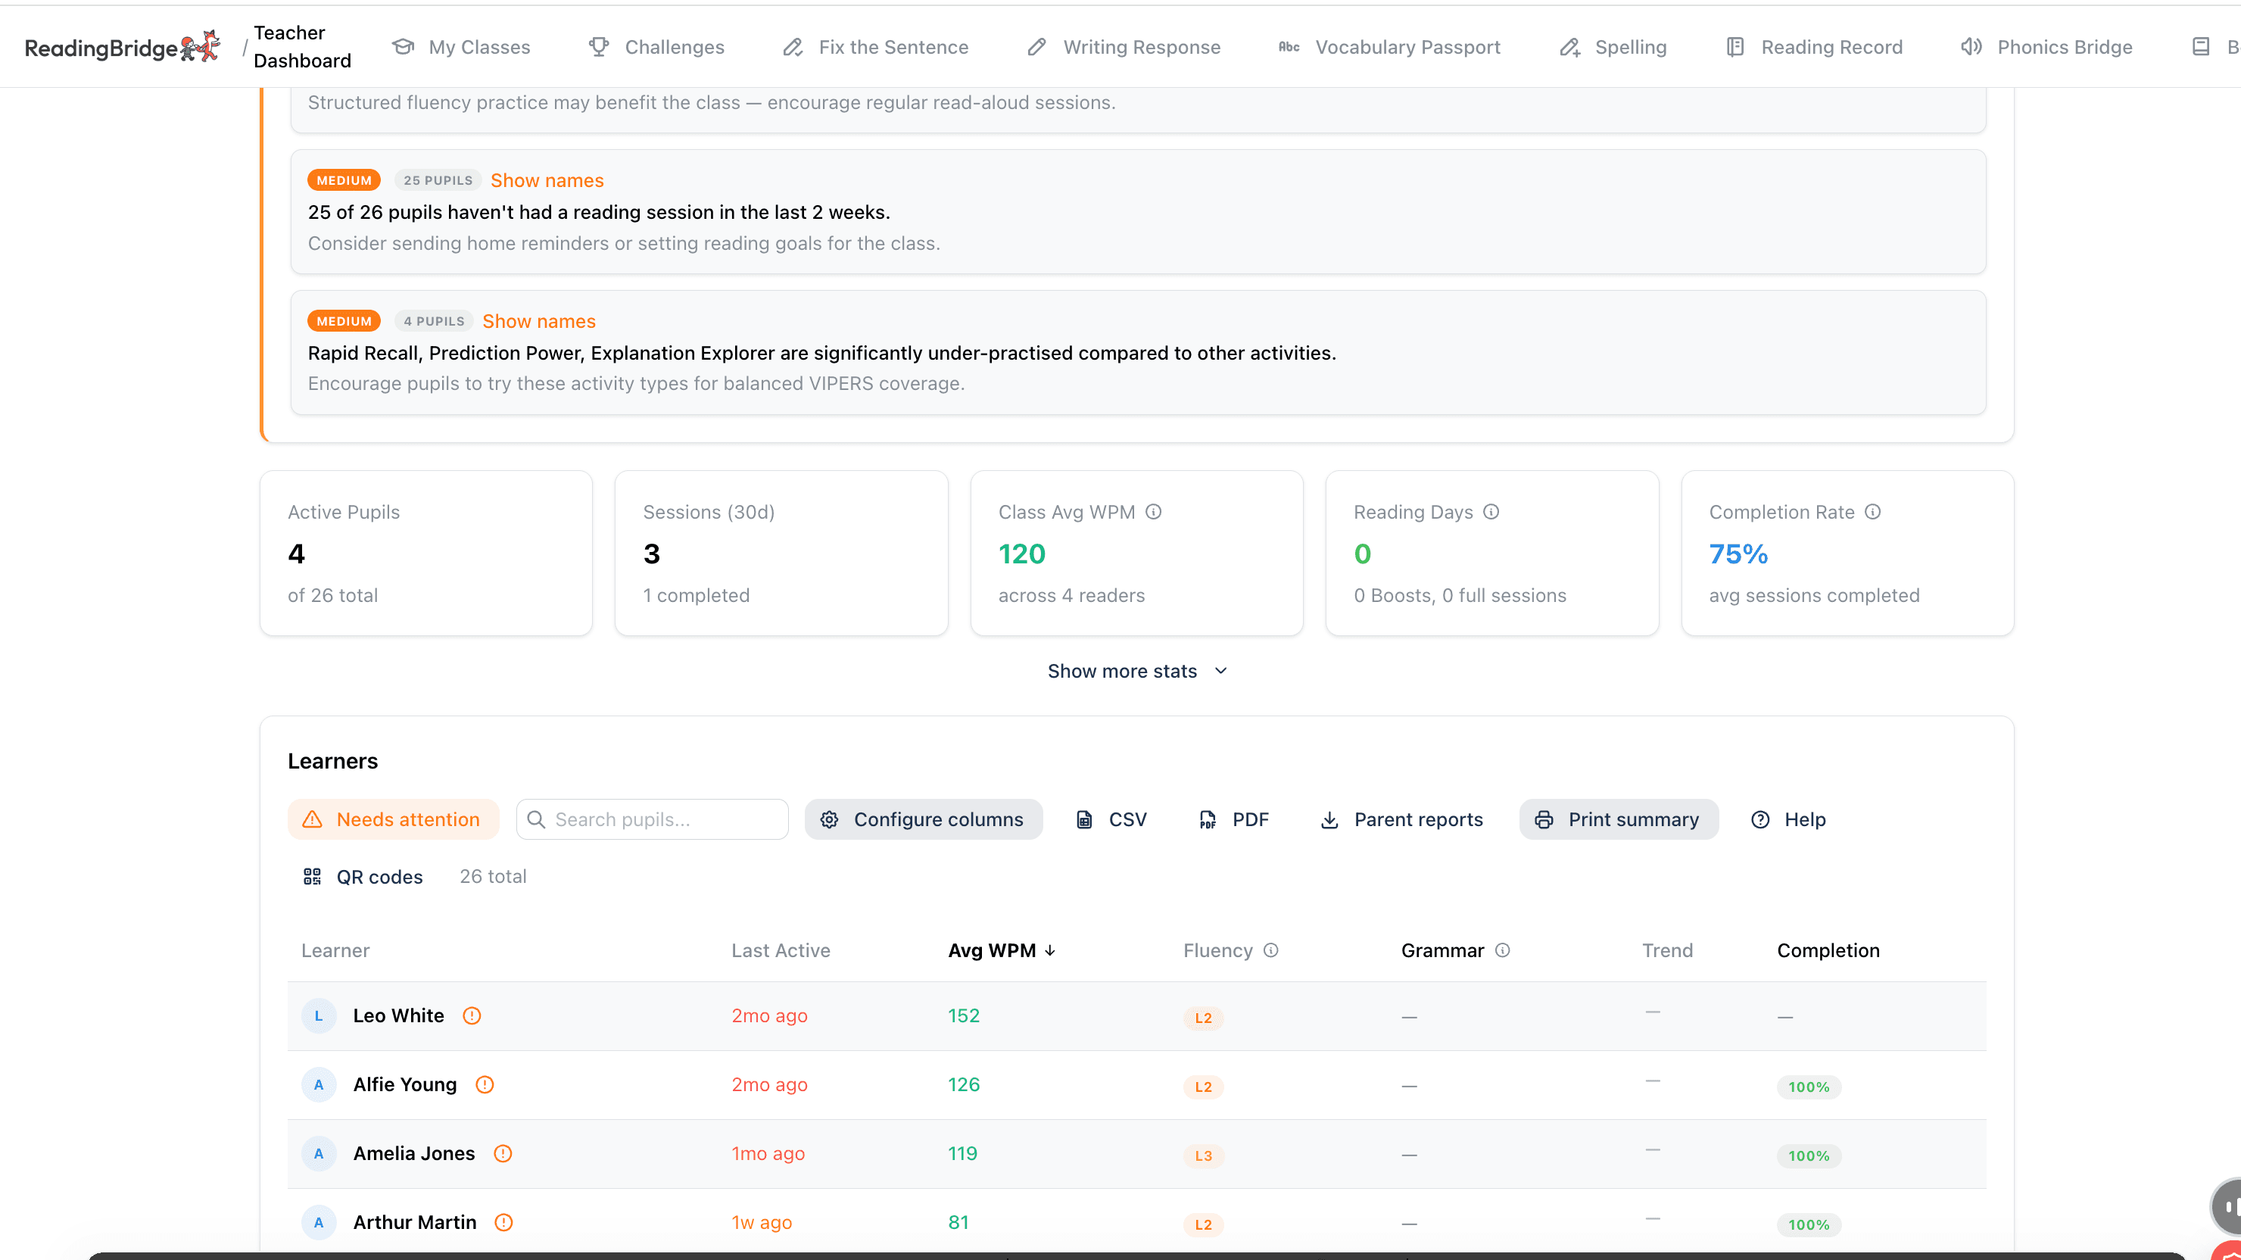Viewport: 2241px width, 1260px height.
Task: Click Teacher Dashboard breadcrumb
Action: point(302,46)
